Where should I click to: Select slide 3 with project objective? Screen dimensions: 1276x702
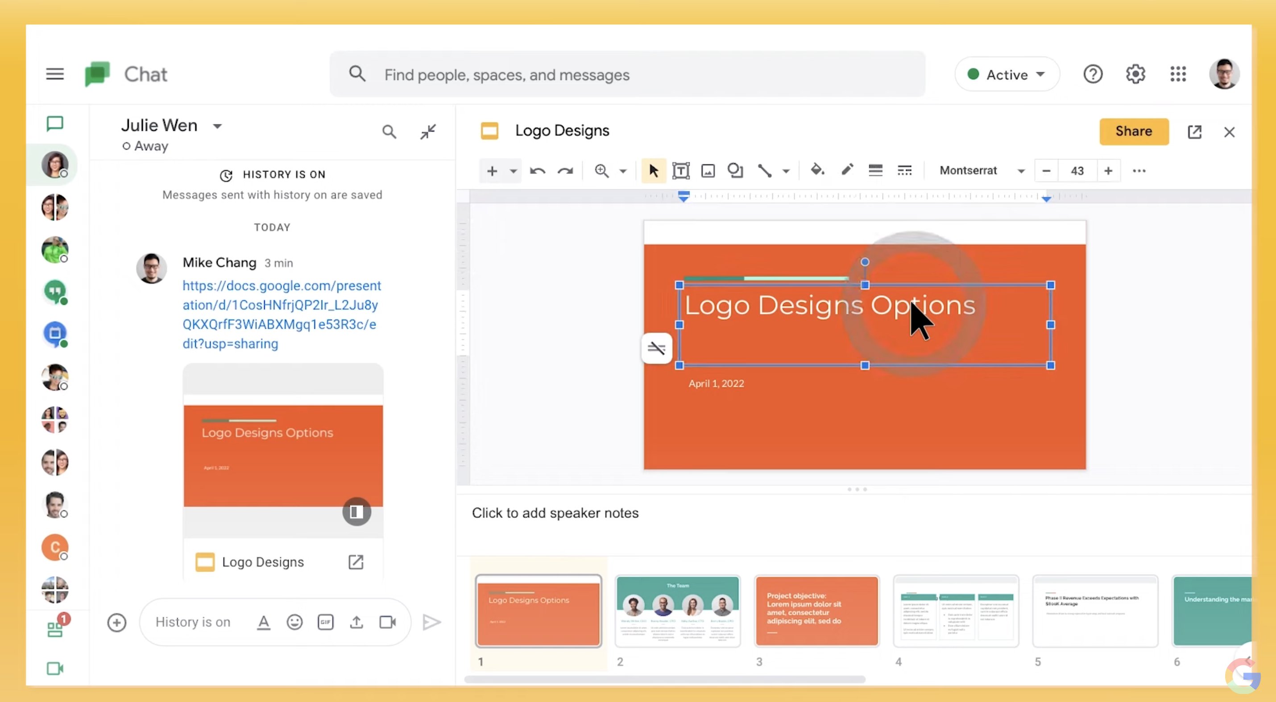coord(816,611)
